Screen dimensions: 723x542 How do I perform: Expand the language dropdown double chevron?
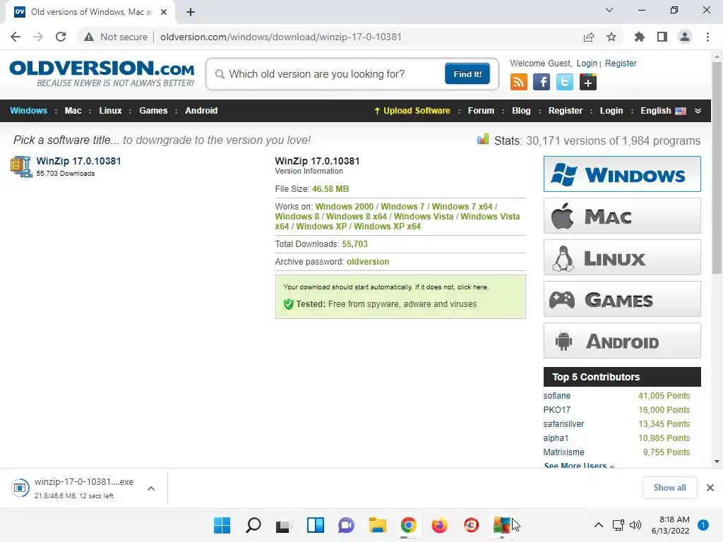click(x=698, y=111)
